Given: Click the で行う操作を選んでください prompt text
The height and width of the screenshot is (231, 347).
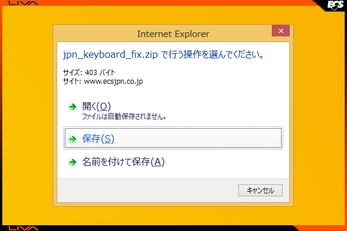Looking at the screenshot, I should [213, 54].
